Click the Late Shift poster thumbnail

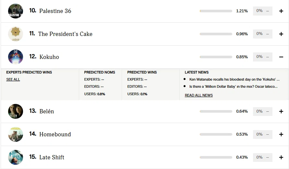[16, 157]
